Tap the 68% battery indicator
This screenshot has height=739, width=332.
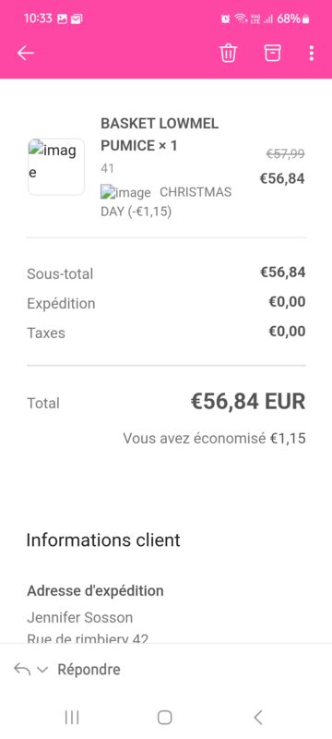(293, 18)
